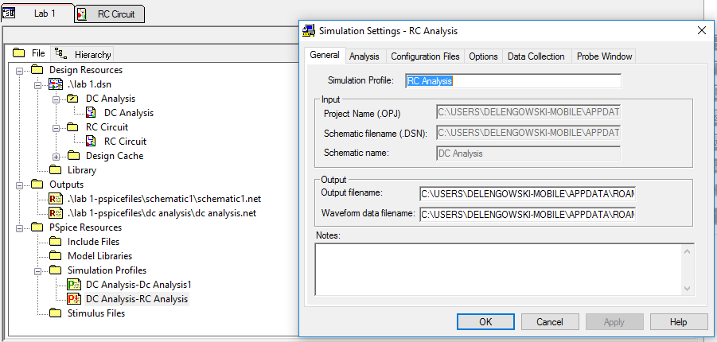Close the Simulation Settings dialog
Image resolution: width=717 pixels, height=342 pixels.
tap(701, 31)
